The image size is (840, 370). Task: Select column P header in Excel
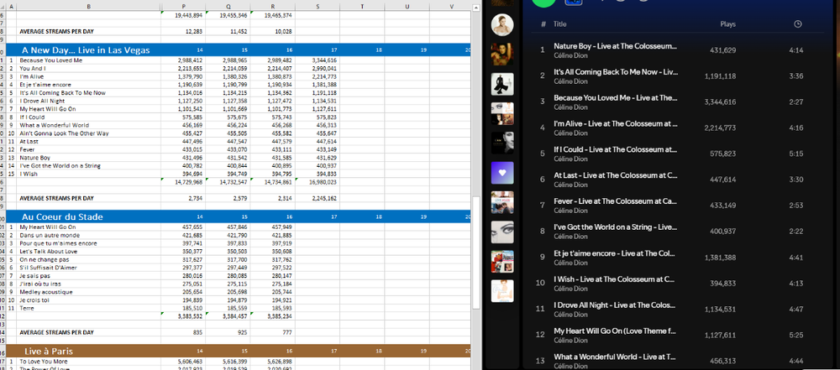[x=182, y=7]
